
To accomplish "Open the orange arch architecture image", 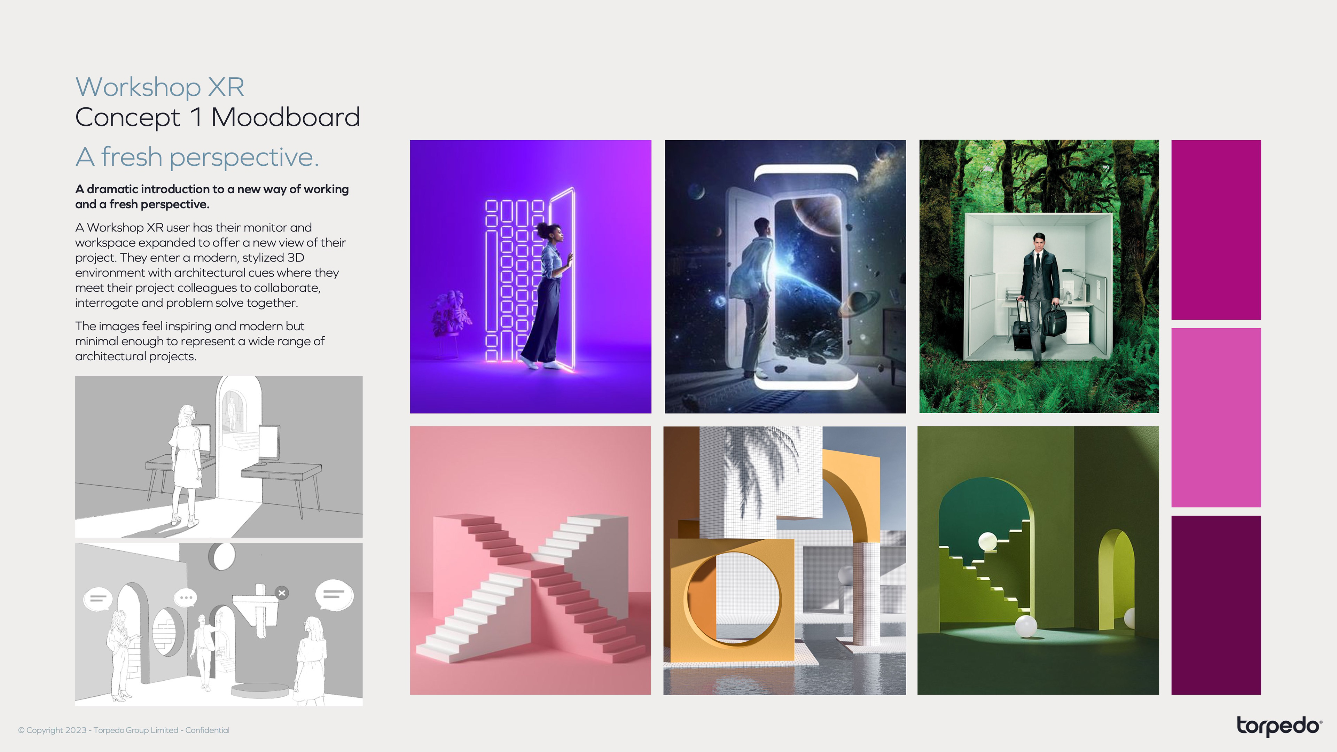I will click(x=784, y=560).
